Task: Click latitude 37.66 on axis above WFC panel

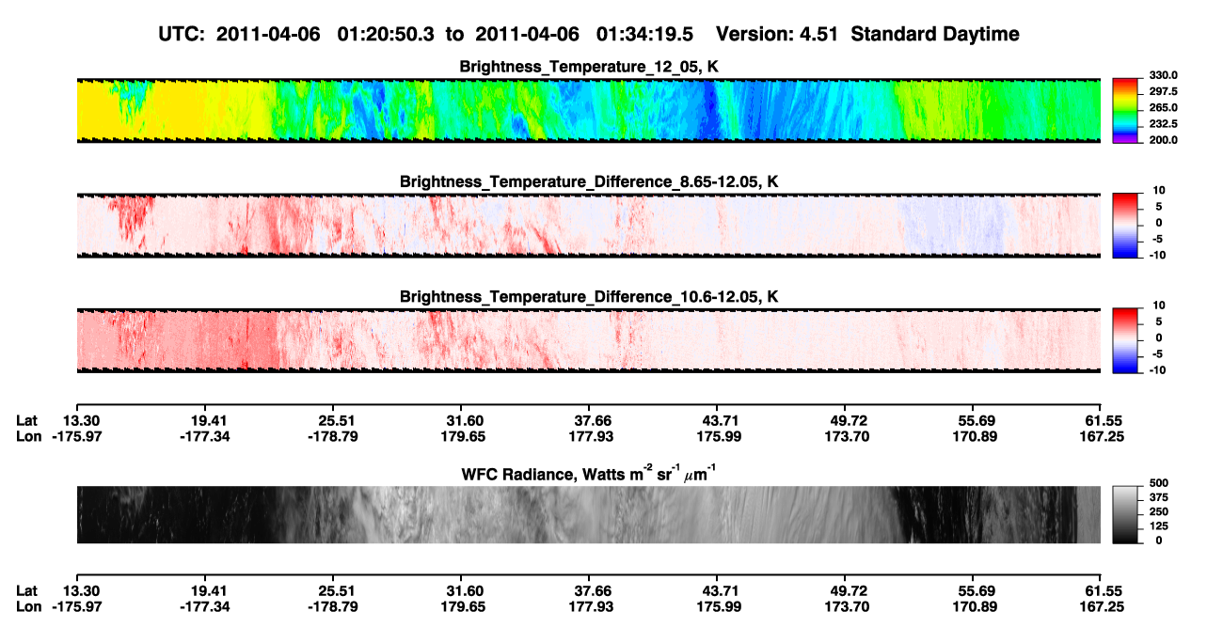Action: tap(589, 420)
